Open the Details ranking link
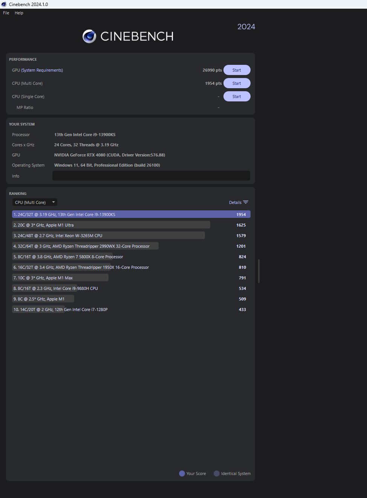 click(235, 202)
